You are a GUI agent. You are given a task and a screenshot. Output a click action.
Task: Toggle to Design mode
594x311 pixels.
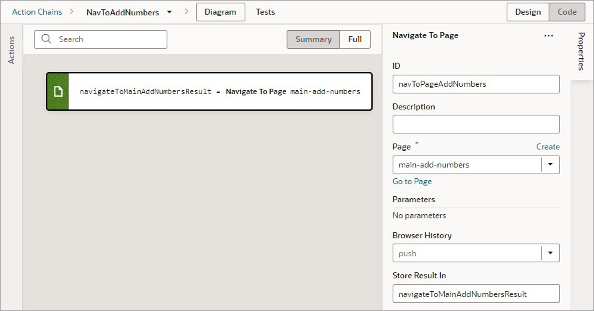point(528,12)
